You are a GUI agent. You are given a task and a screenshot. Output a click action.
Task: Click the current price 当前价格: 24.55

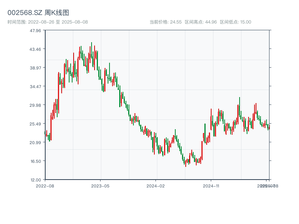[166, 22]
